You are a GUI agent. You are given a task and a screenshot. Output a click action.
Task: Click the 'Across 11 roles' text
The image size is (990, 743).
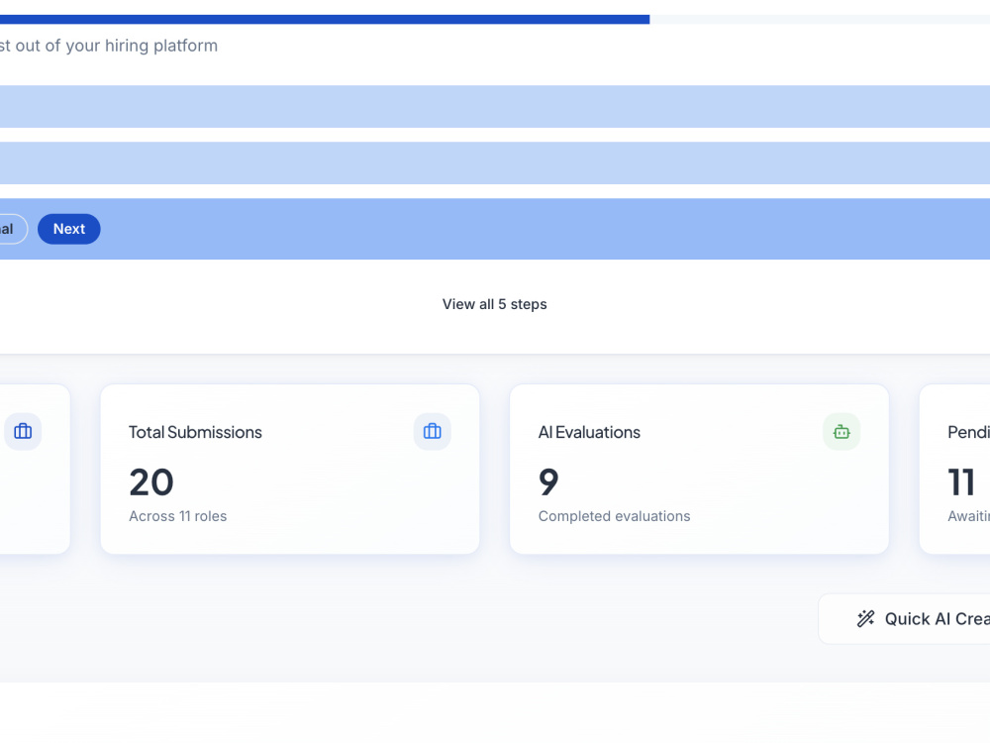tap(178, 516)
